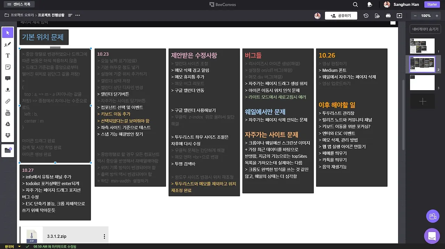
Task: Click the 10.26 note heading
Action: (327, 55)
